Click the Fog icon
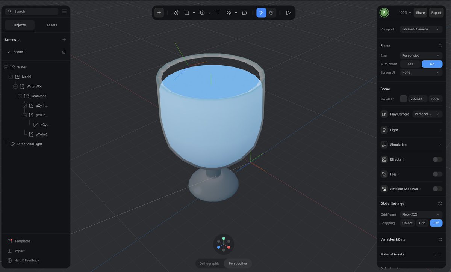Viewport: 451px width, 272px height. point(384,174)
